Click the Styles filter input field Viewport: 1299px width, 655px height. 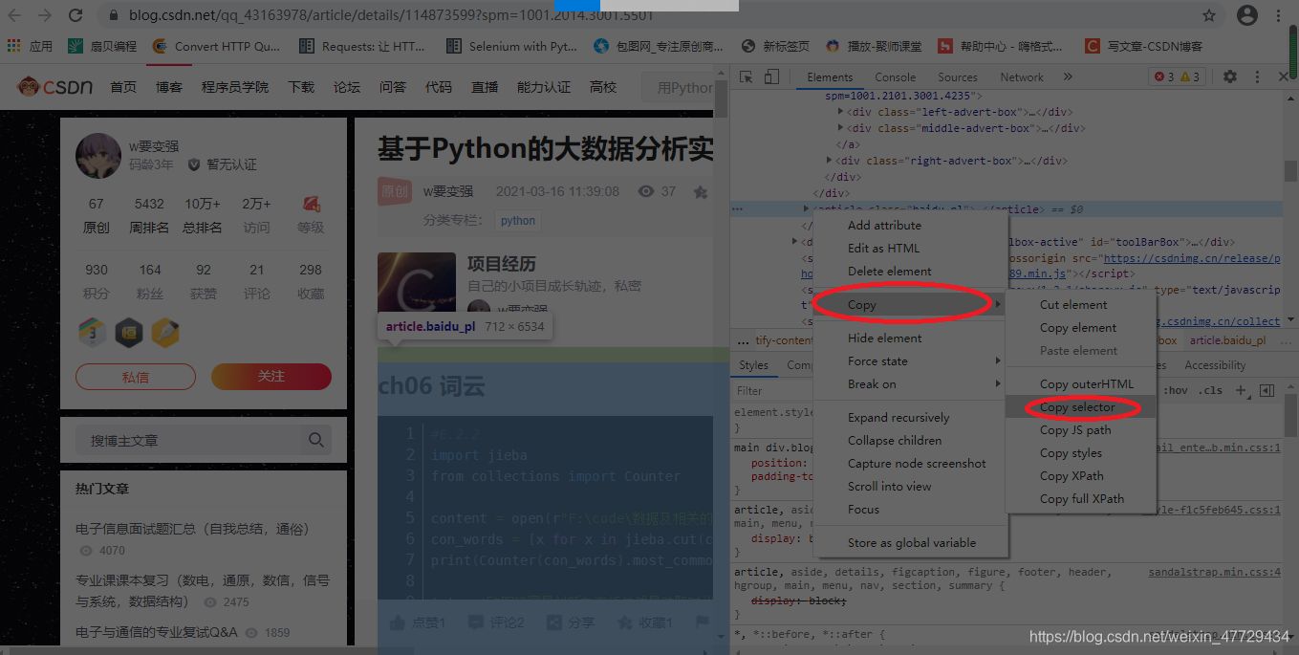coord(774,390)
